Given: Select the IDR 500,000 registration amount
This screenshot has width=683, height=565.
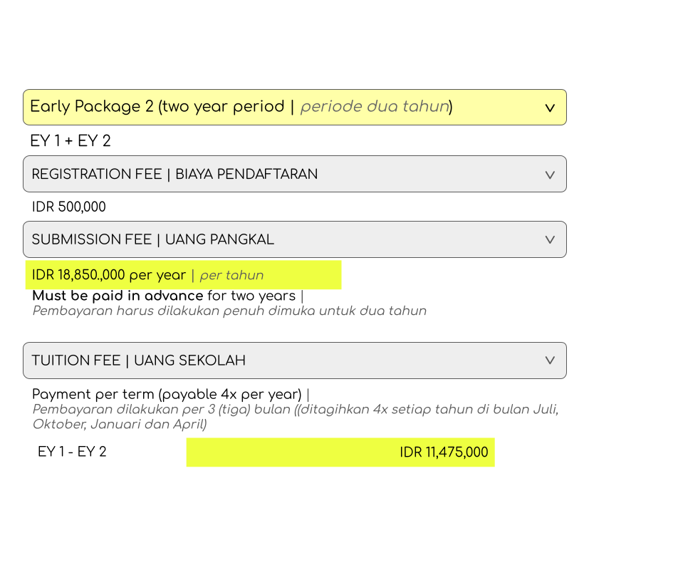Looking at the screenshot, I should click(x=69, y=207).
